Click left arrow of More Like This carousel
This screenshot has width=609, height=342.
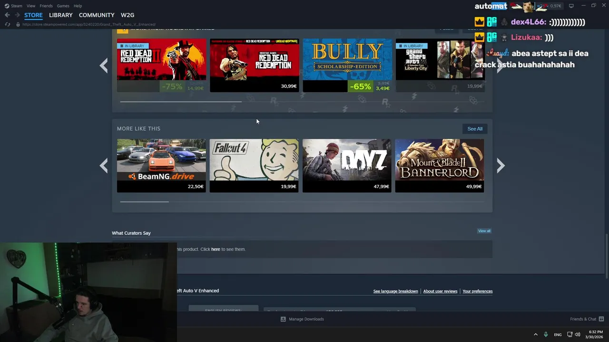(104, 165)
